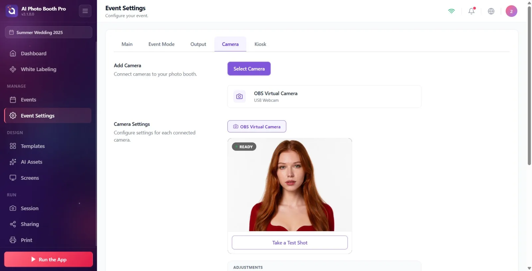Screen dimensions: 532x271
Task: Click the camera preview image
Action: click(x=290, y=185)
